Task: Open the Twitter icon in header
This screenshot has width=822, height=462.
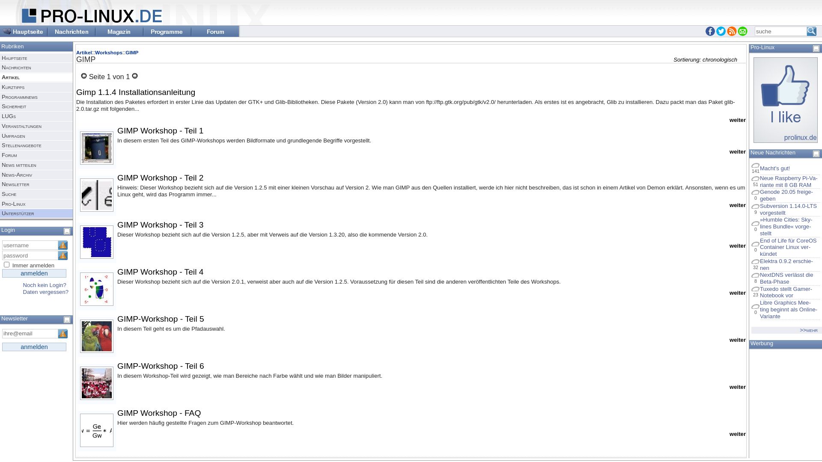Action: [721, 31]
